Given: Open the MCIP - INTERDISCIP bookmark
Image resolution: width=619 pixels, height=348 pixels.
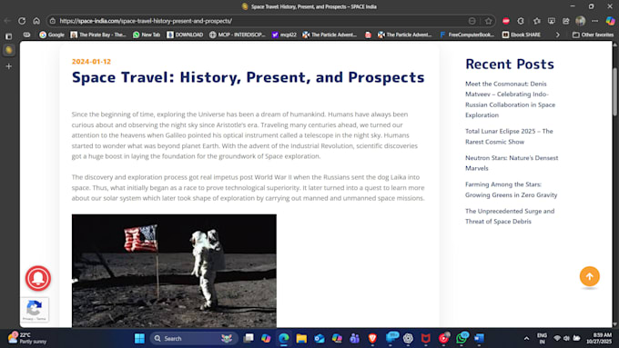Looking at the screenshot, I should click(238, 35).
